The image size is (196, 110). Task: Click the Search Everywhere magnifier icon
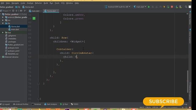[x=186, y=7]
